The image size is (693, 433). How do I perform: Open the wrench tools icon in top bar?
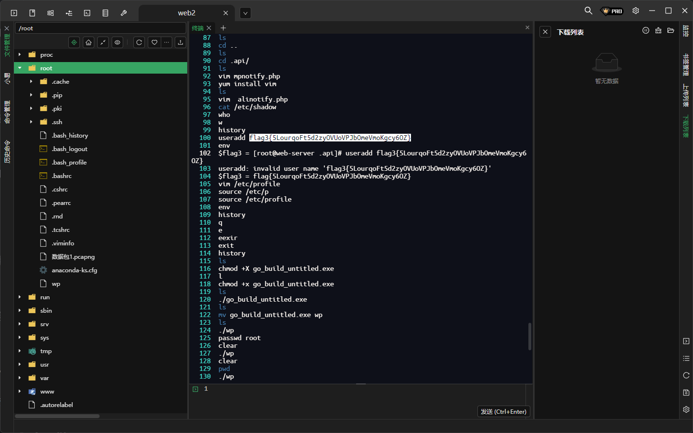tap(124, 13)
